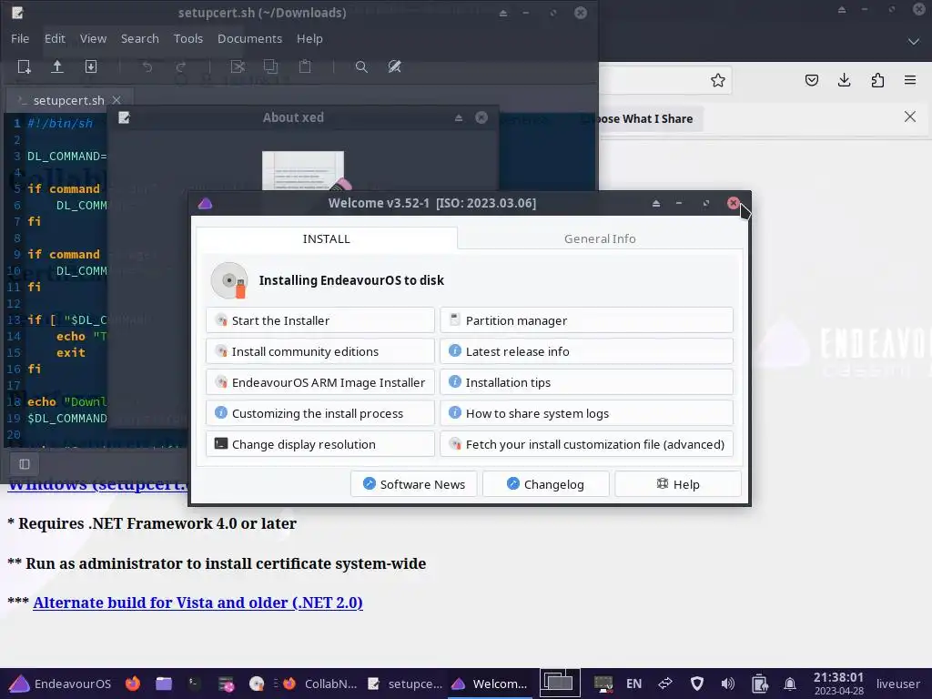Screen dimensions: 932x699
Task: Open the EndeavourOS application menu in taskbar
Action: pyautogui.click(x=60, y=684)
